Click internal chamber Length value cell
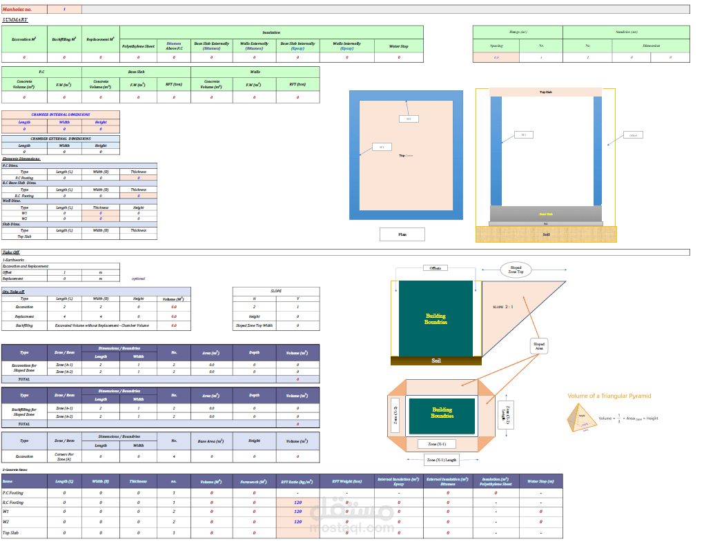 [24, 129]
